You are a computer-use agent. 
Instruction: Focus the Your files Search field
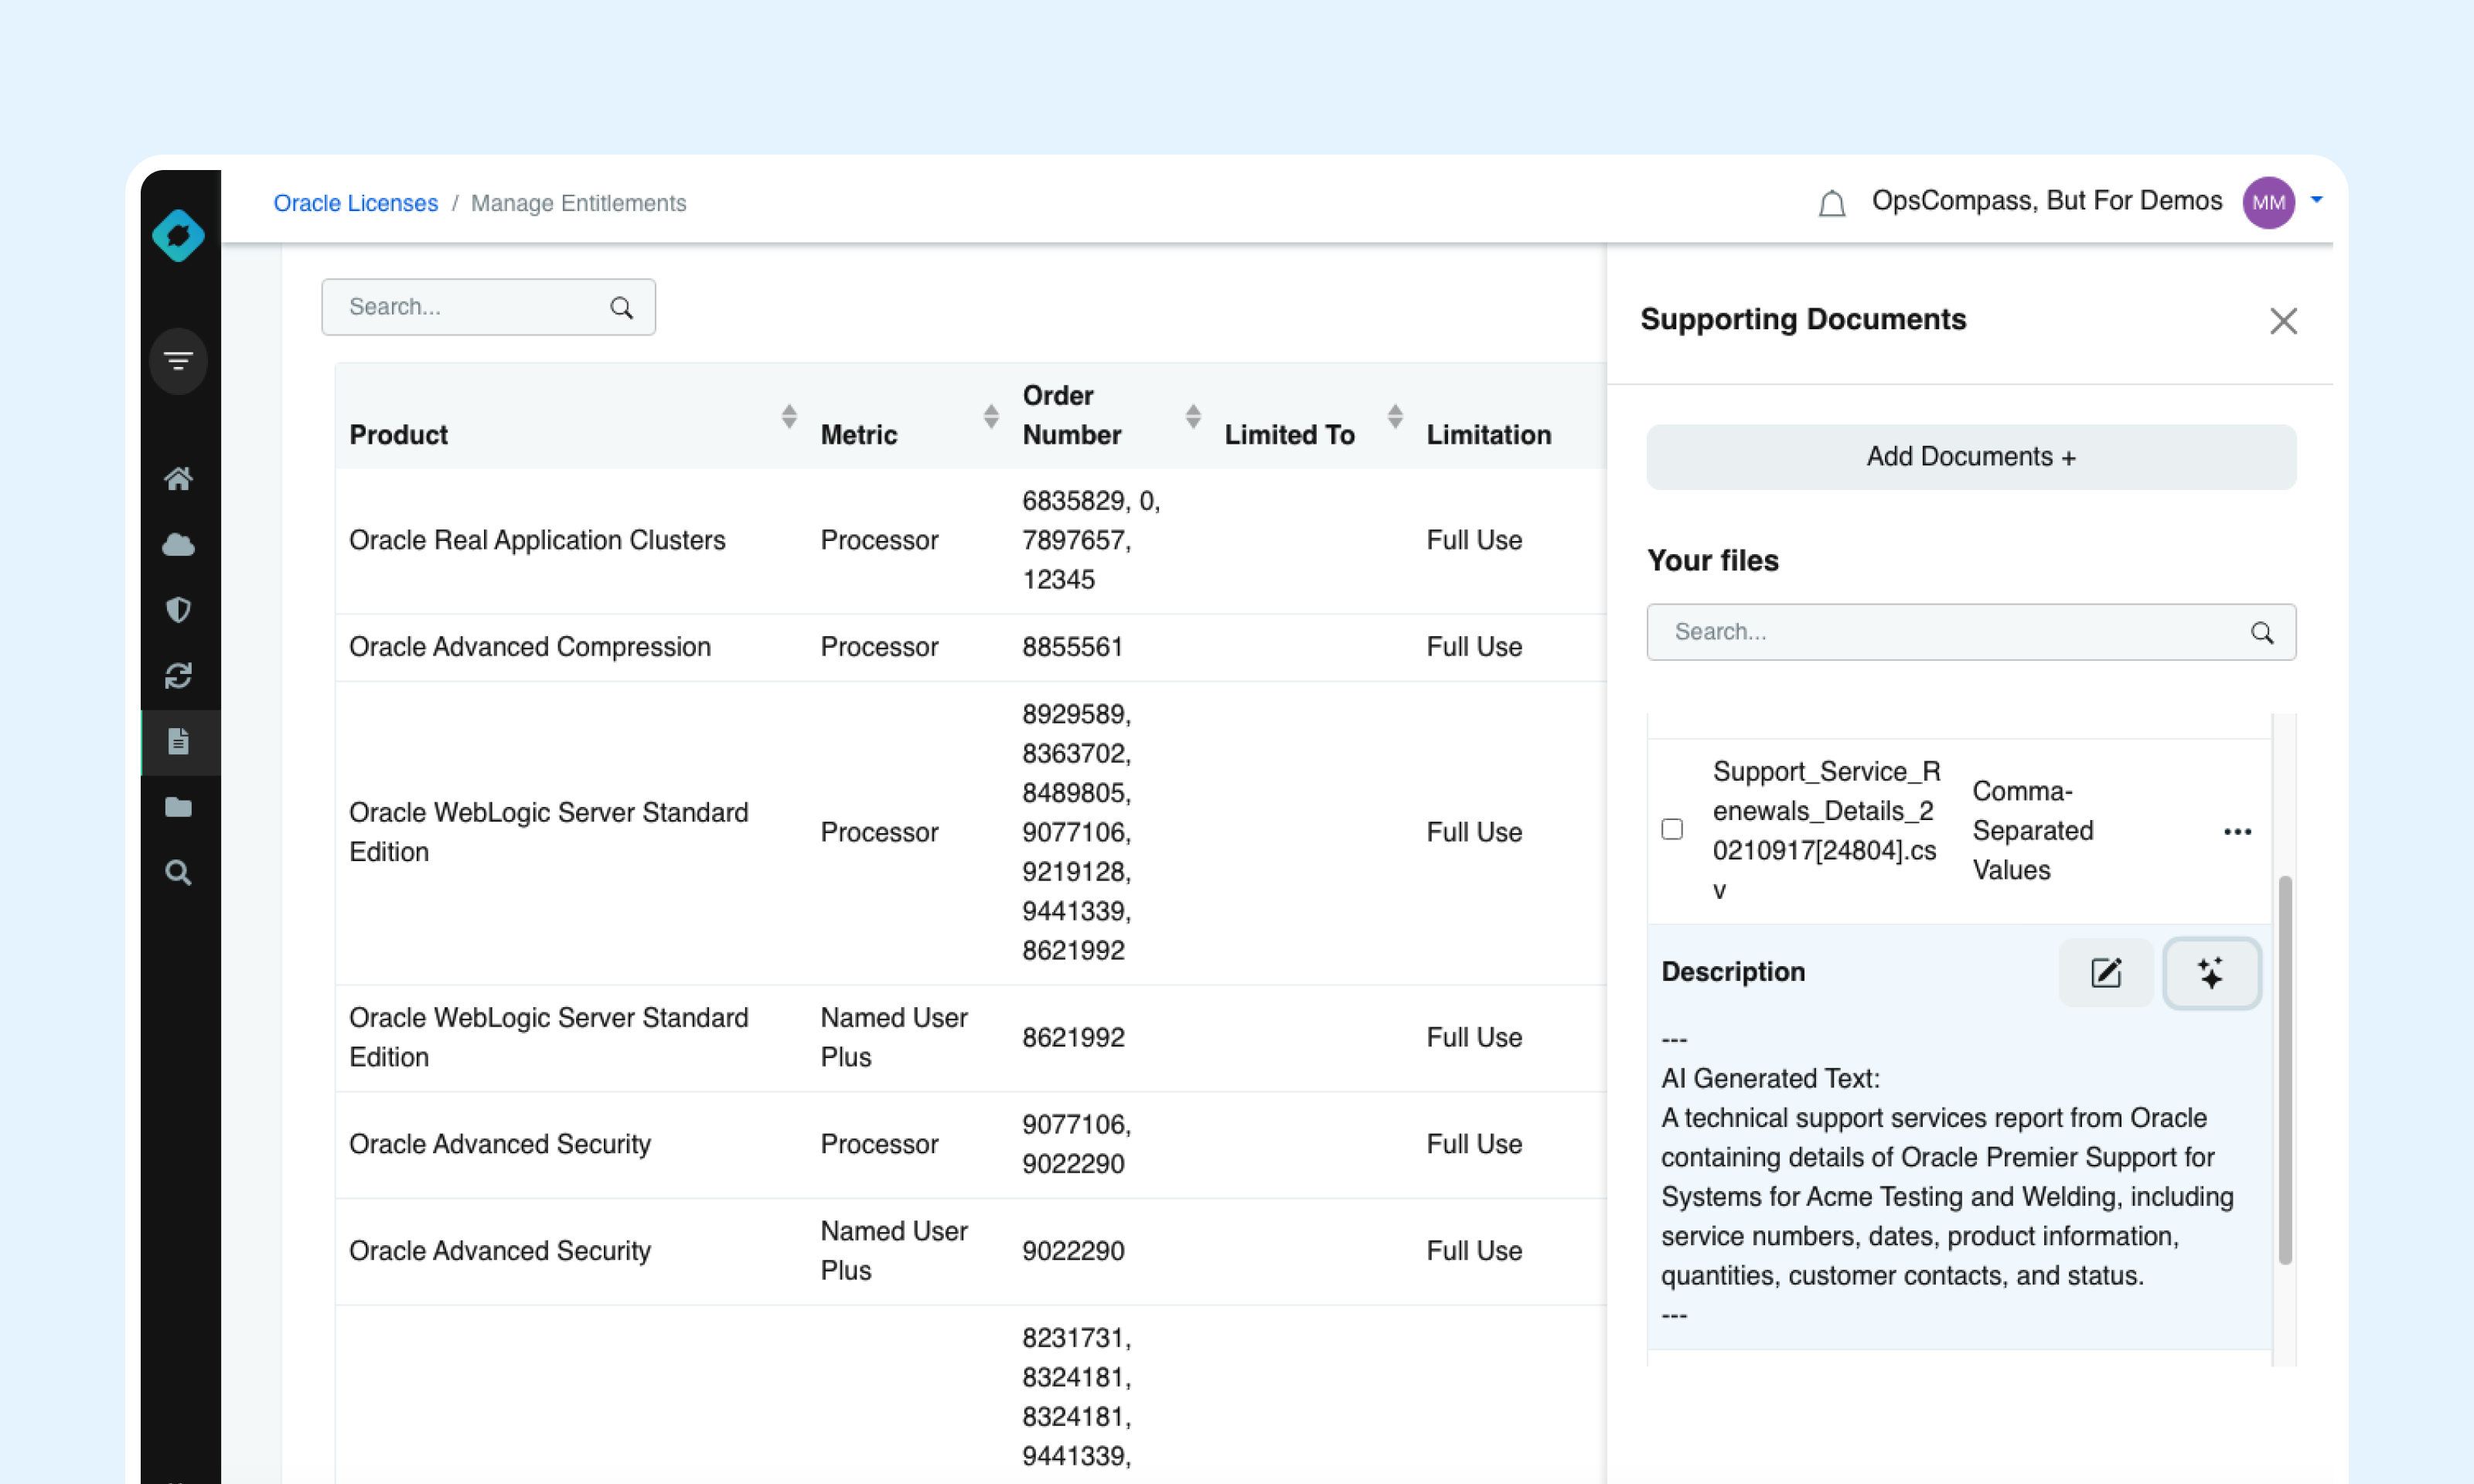coord(1971,632)
